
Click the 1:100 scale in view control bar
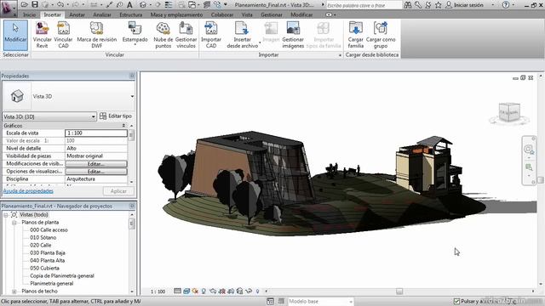(x=158, y=292)
